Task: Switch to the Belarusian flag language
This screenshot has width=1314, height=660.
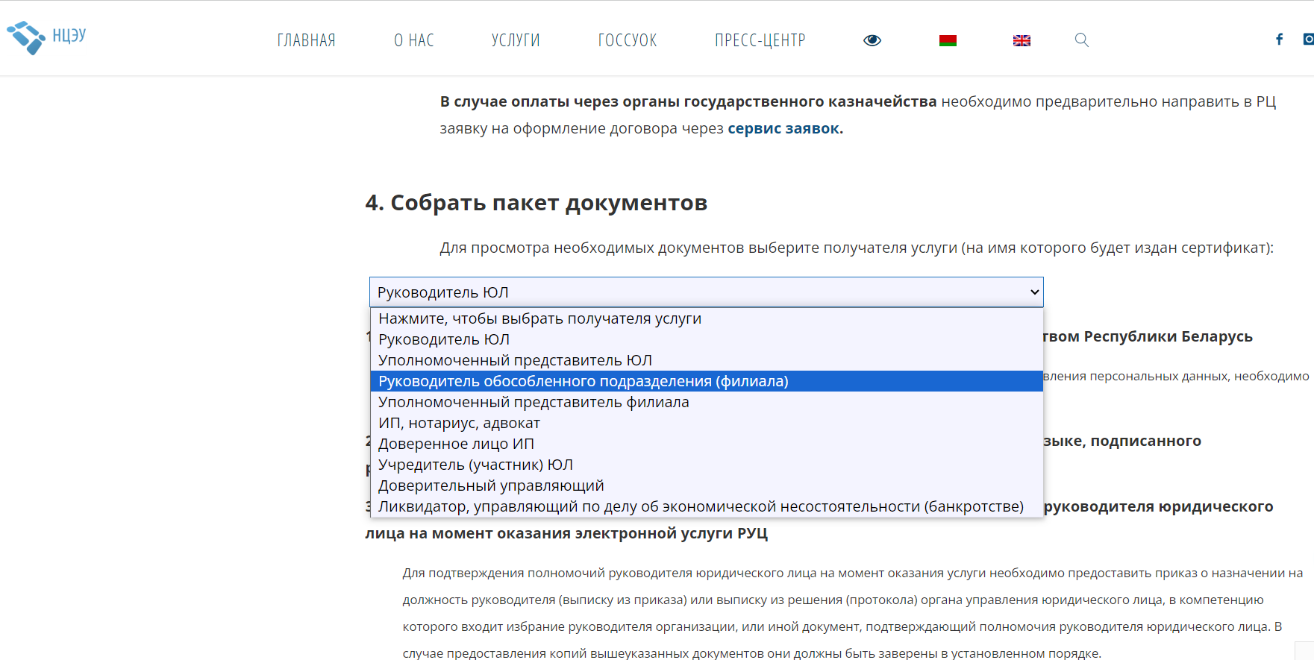Action: (x=948, y=40)
